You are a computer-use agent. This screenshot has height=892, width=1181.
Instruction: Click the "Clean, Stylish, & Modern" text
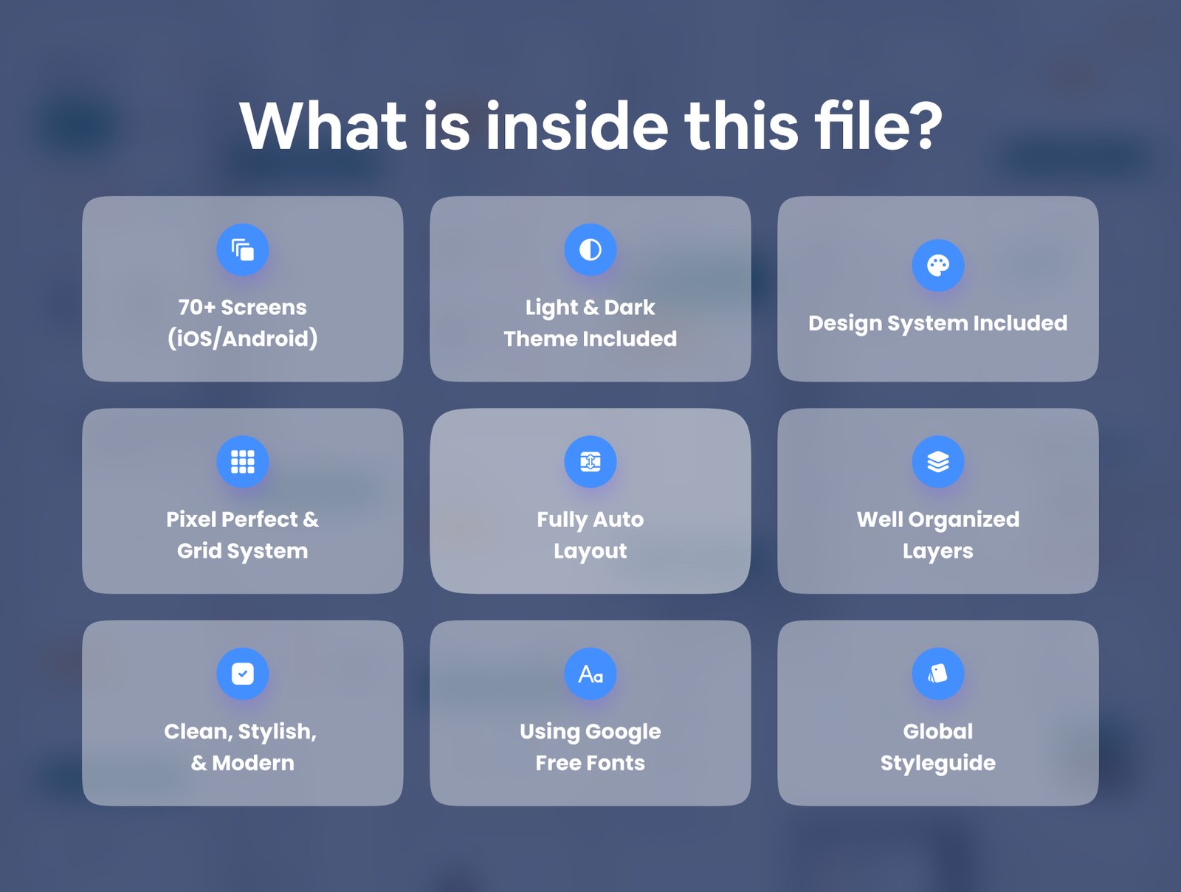tap(242, 747)
